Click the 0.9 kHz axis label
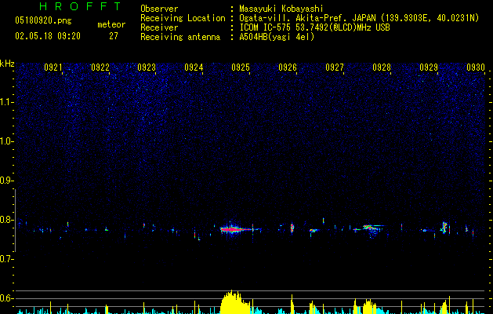 (x=7, y=181)
